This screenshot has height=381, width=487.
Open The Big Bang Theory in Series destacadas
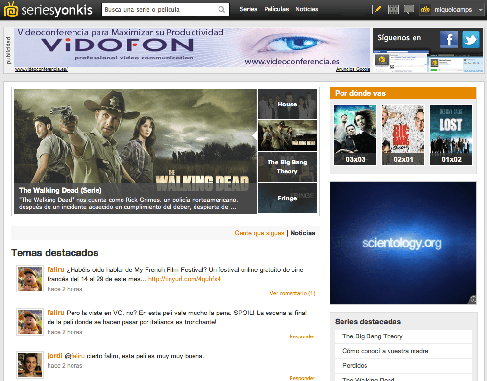point(403,336)
